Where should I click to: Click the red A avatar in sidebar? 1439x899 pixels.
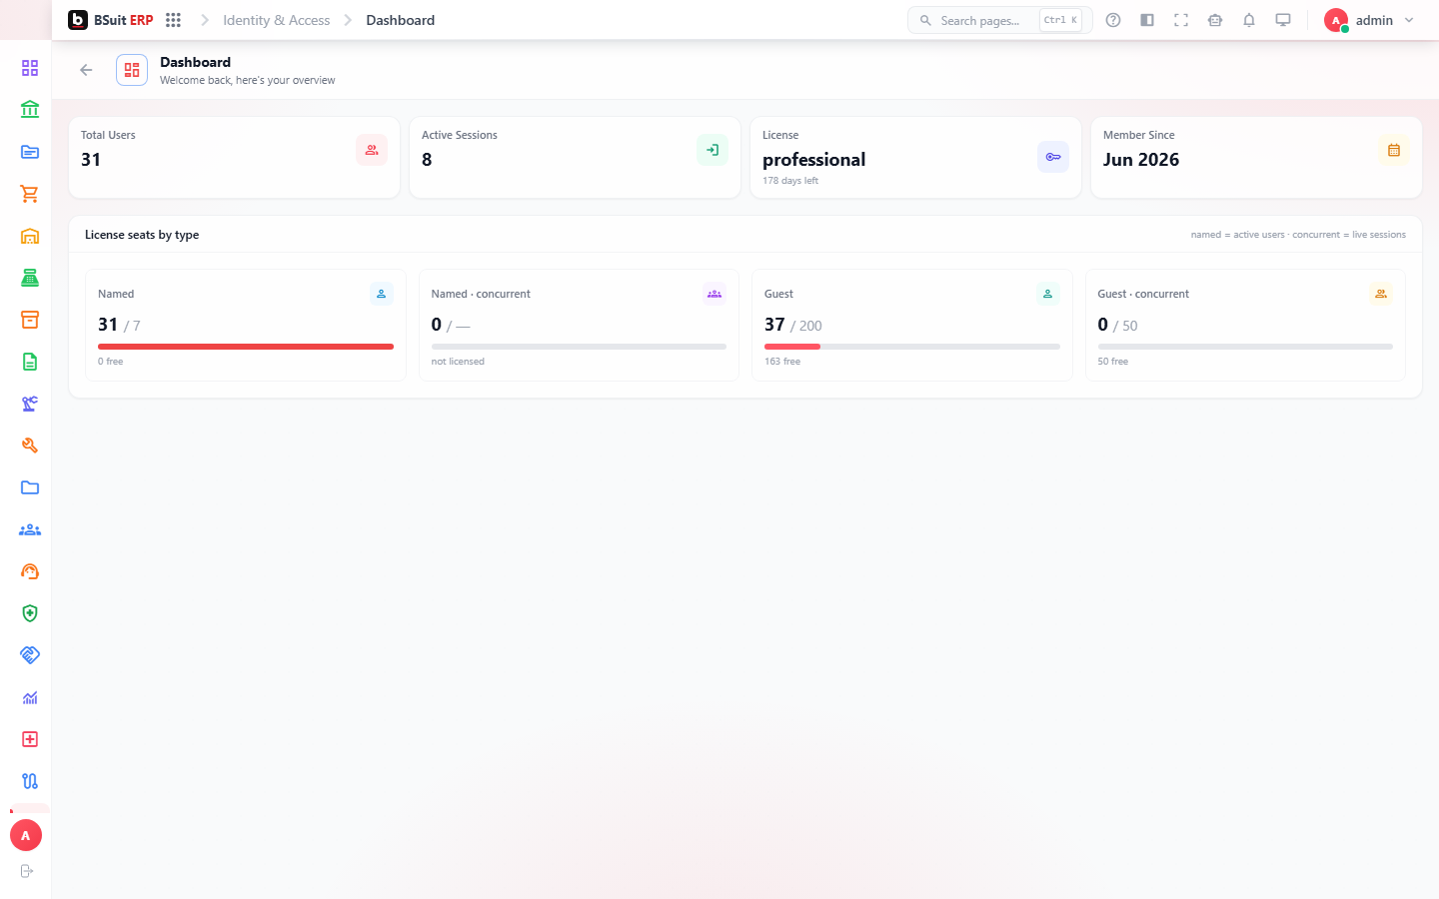tap(26, 835)
